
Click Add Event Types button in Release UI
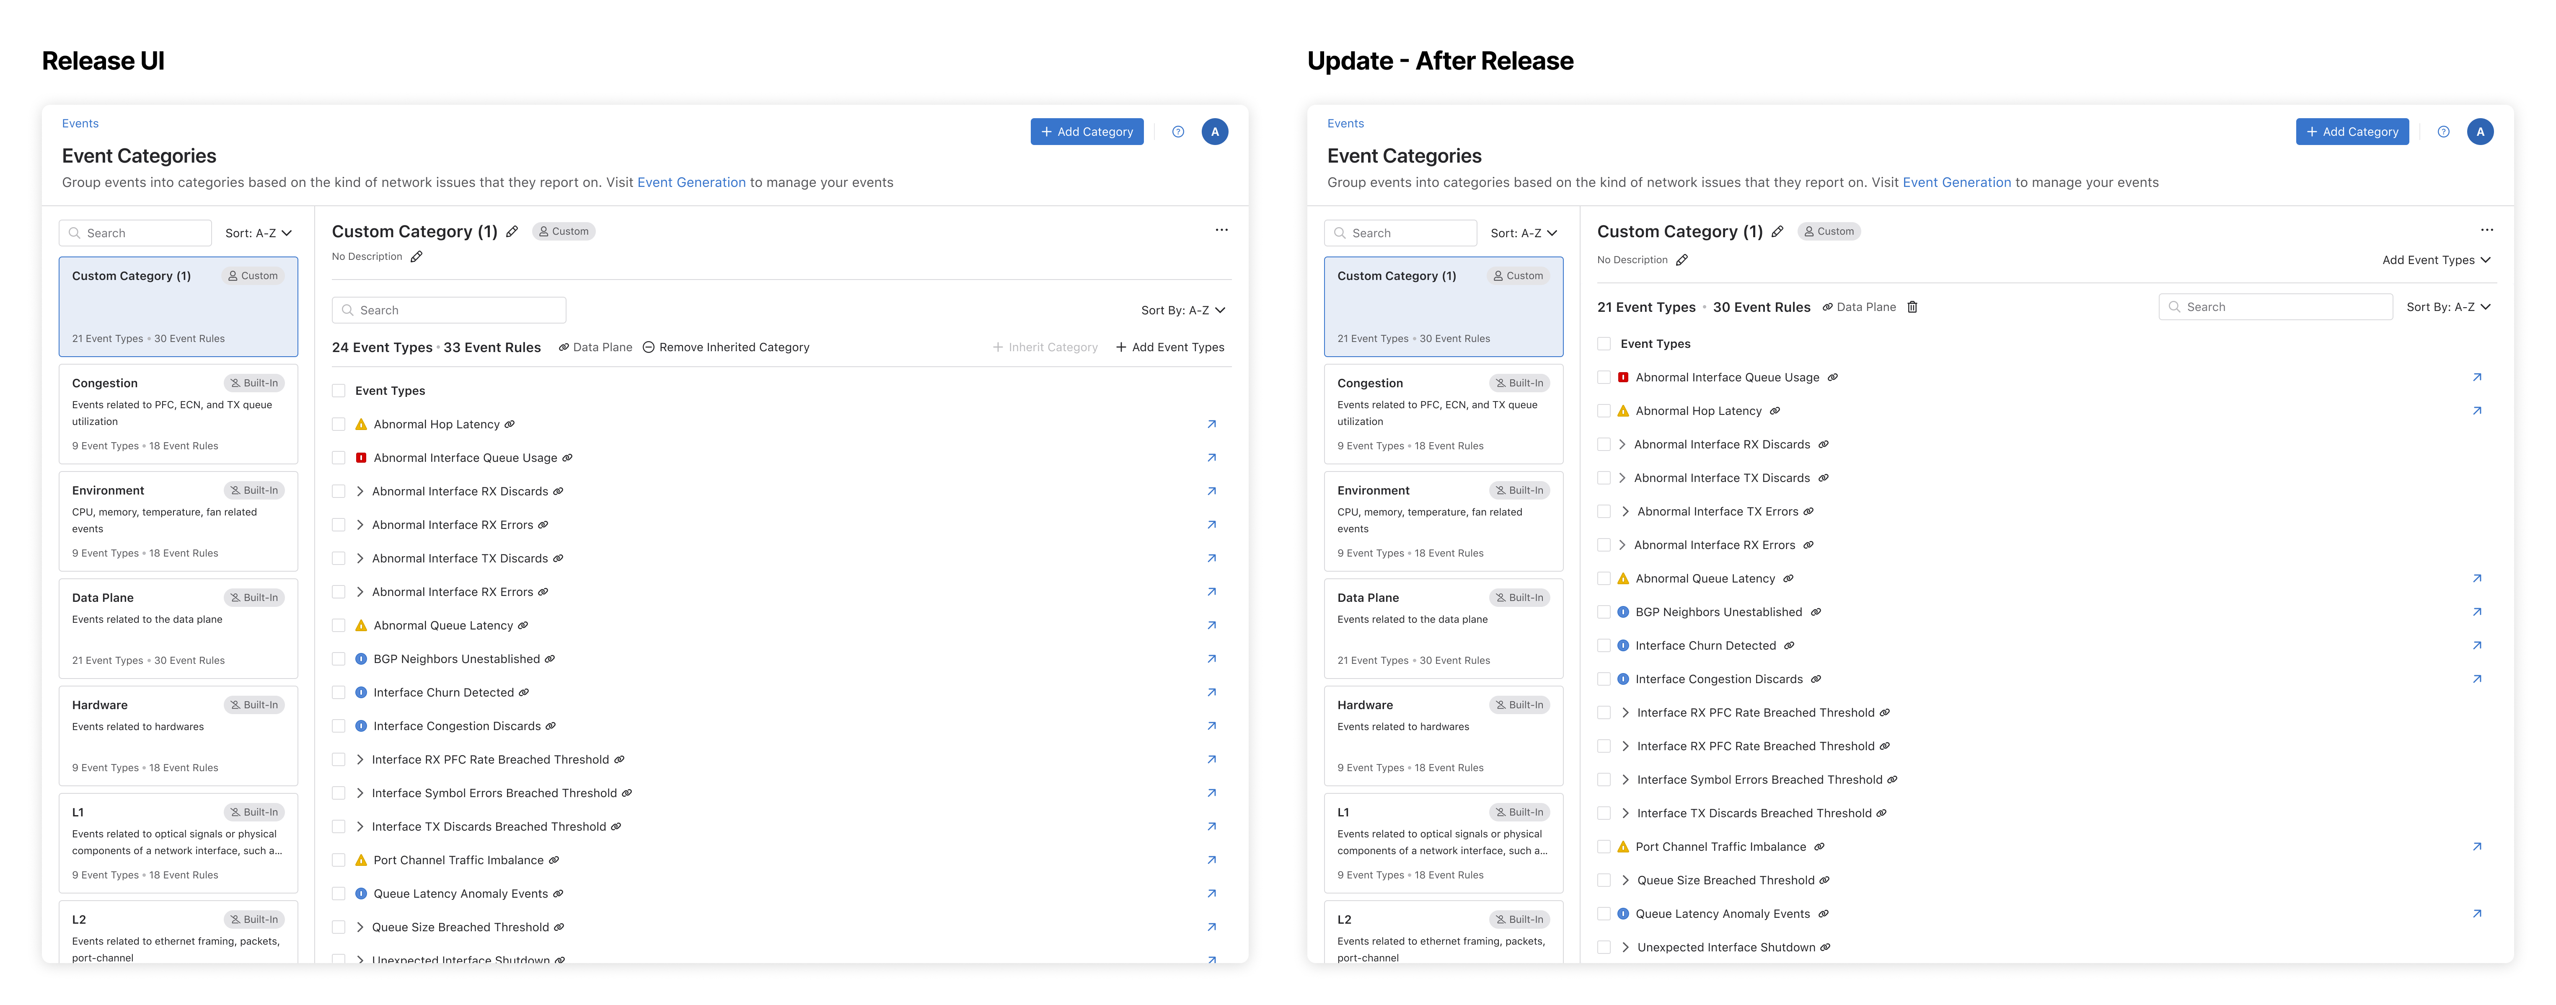[x=1170, y=347]
